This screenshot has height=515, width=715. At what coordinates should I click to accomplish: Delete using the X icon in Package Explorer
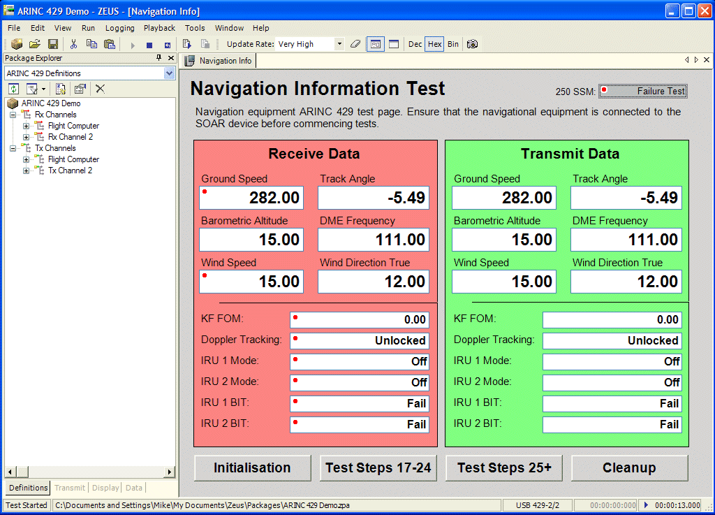coord(100,89)
